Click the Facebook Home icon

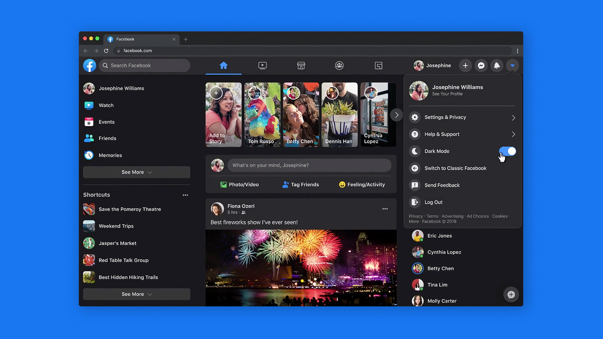click(x=223, y=65)
